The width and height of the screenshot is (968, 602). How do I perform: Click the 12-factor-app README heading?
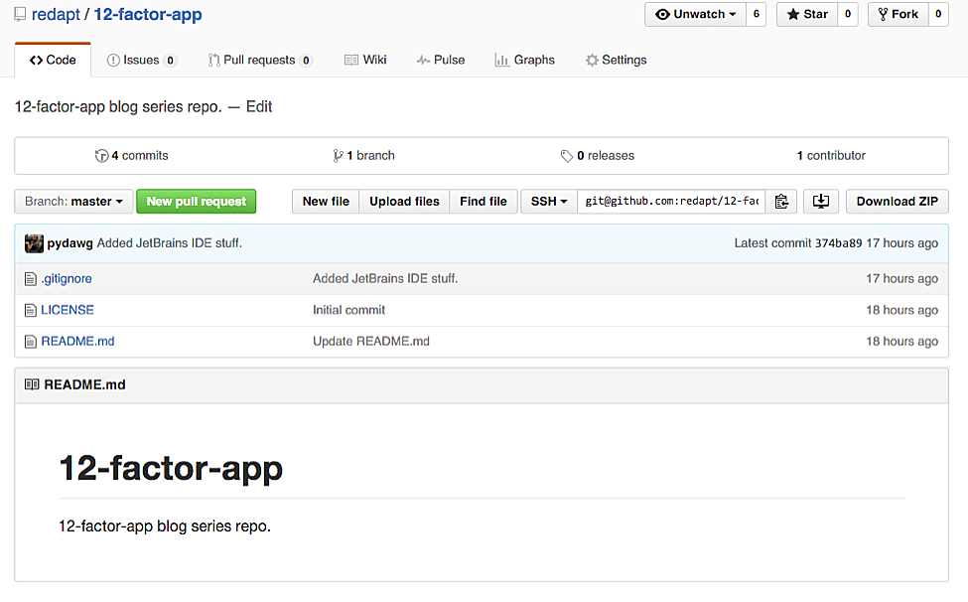[171, 468]
